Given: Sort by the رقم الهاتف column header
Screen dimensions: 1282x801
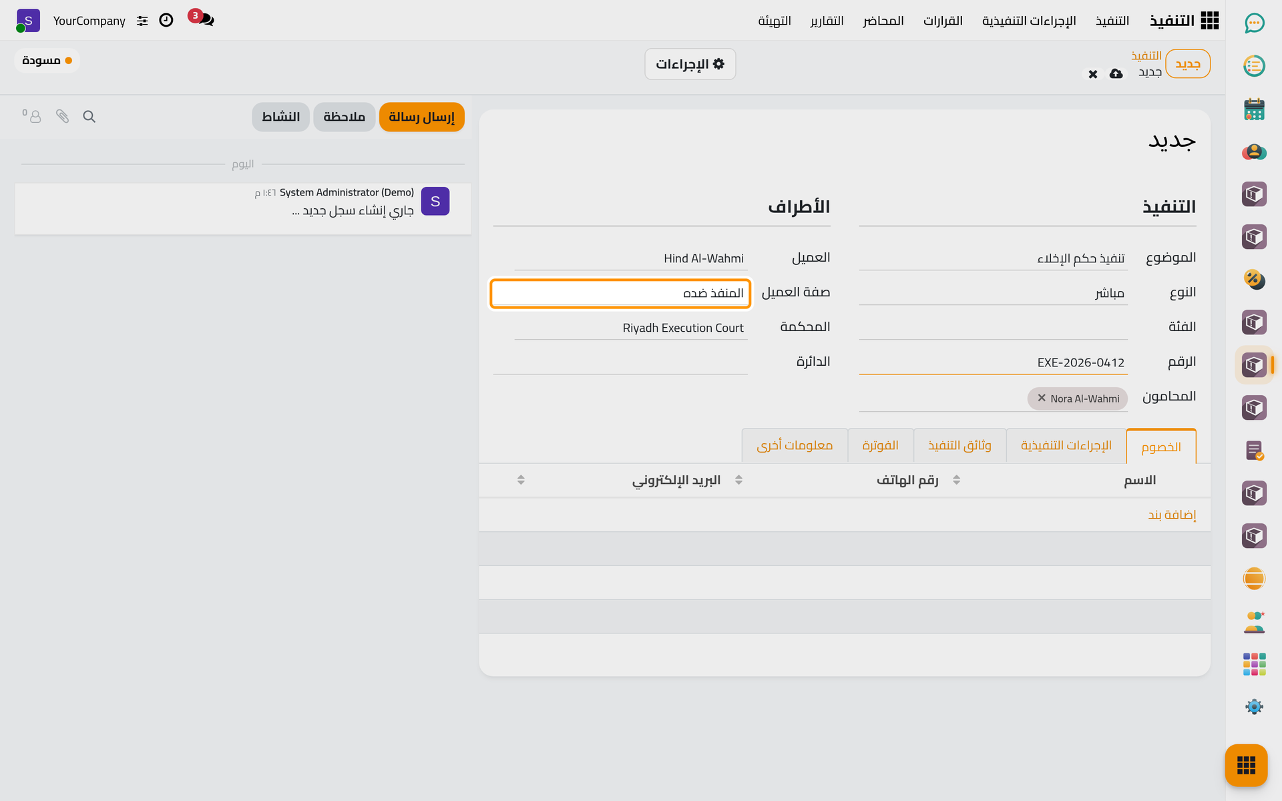Looking at the screenshot, I should pyautogui.click(x=907, y=480).
